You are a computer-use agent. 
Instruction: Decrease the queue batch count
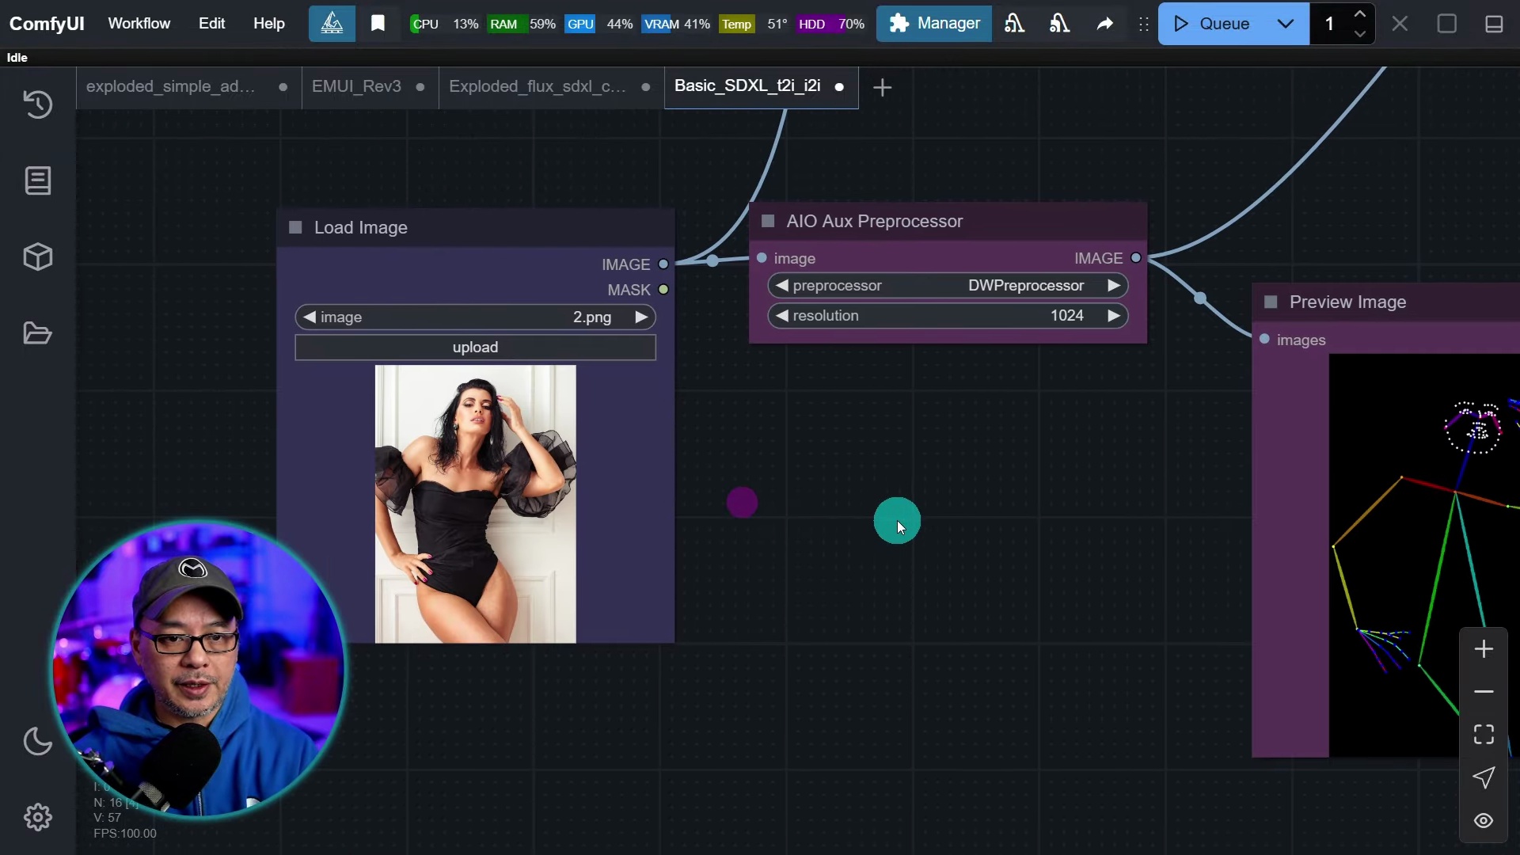(x=1360, y=34)
